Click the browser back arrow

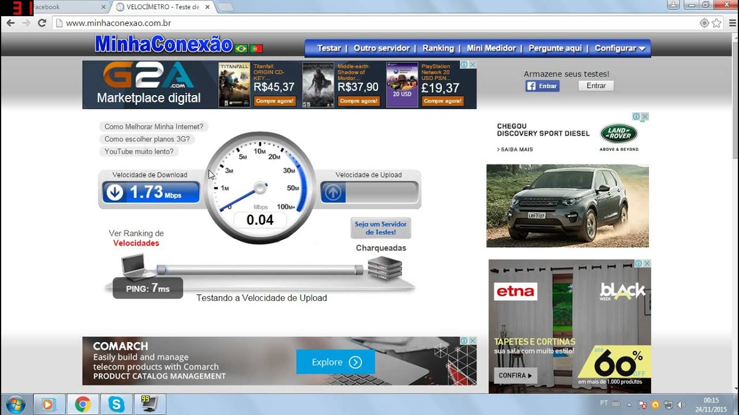pos(10,23)
